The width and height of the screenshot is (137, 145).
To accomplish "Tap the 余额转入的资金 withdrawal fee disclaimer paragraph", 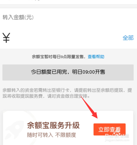I will (x=67, y=93).
